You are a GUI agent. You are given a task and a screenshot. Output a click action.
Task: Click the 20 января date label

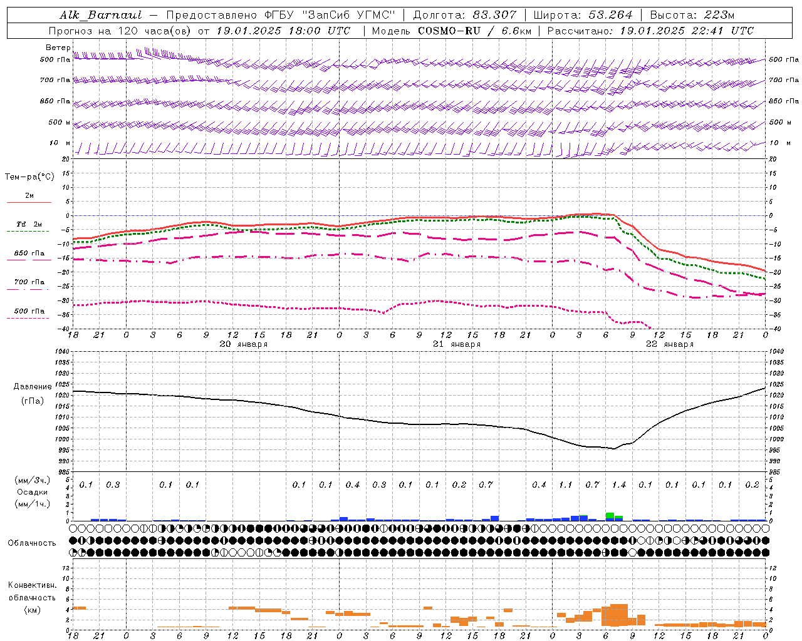(243, 344)
